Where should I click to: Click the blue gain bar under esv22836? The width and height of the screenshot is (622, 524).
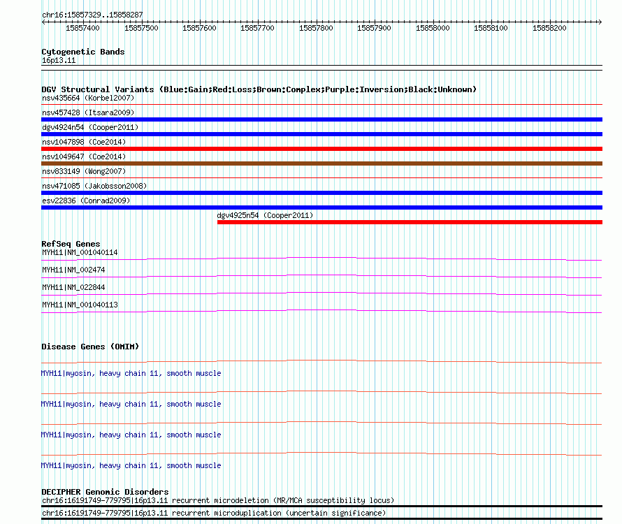coord(321,208)
